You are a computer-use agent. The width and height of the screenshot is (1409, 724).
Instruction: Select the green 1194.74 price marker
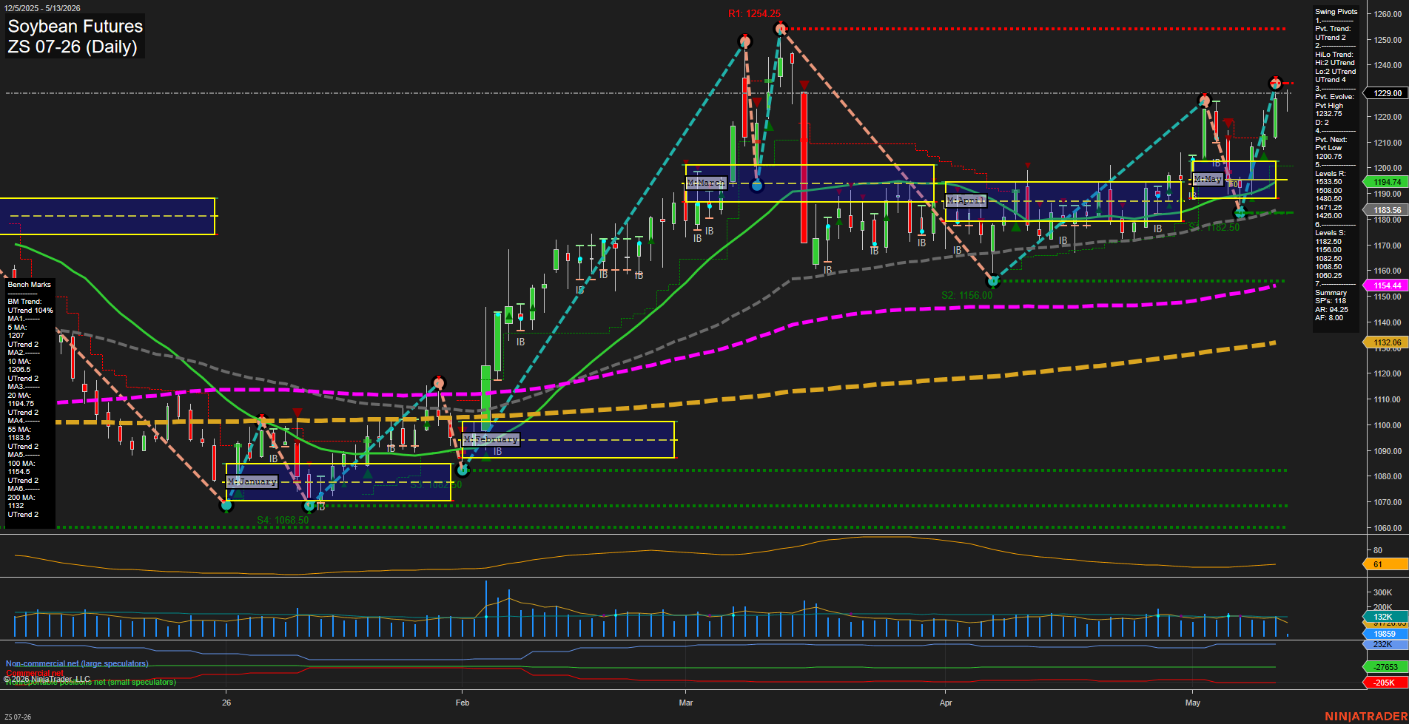tap(1385, 182)
